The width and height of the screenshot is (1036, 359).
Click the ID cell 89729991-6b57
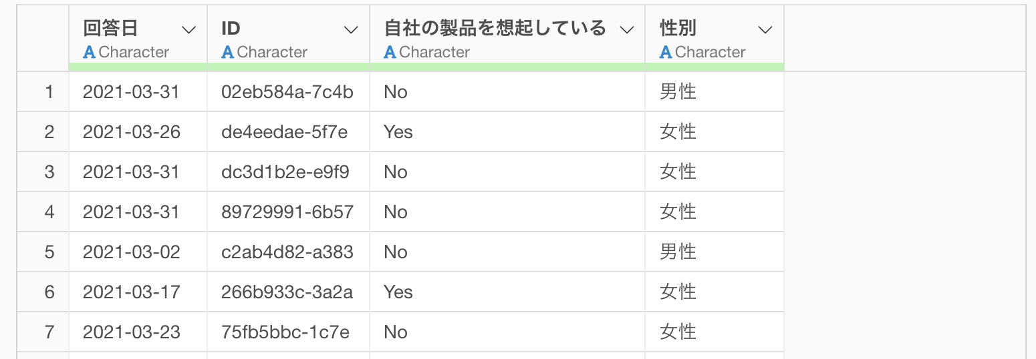tap(289, 212)
